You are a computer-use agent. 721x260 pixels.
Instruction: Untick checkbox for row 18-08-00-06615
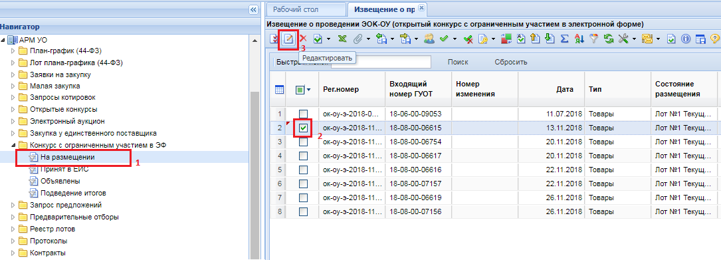pos(303,128)
